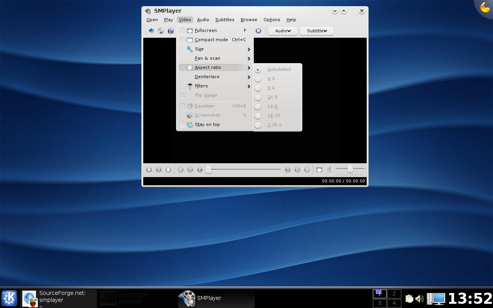Switch to virtual desktop 3
493x308 pixels.
pos(379,303)
